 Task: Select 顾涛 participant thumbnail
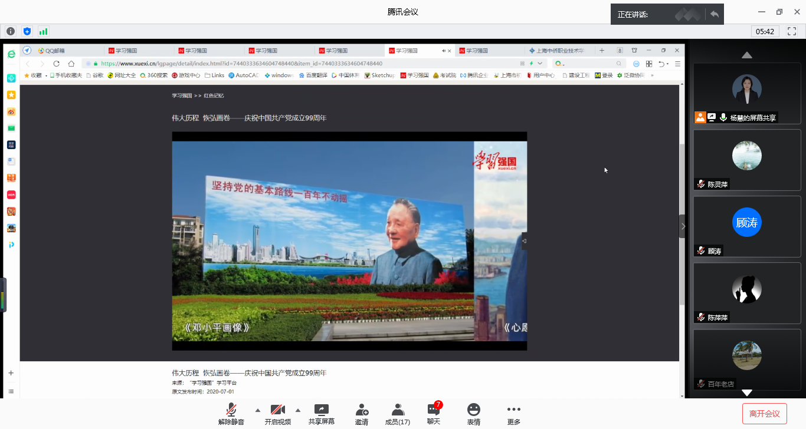click(746, 226)
